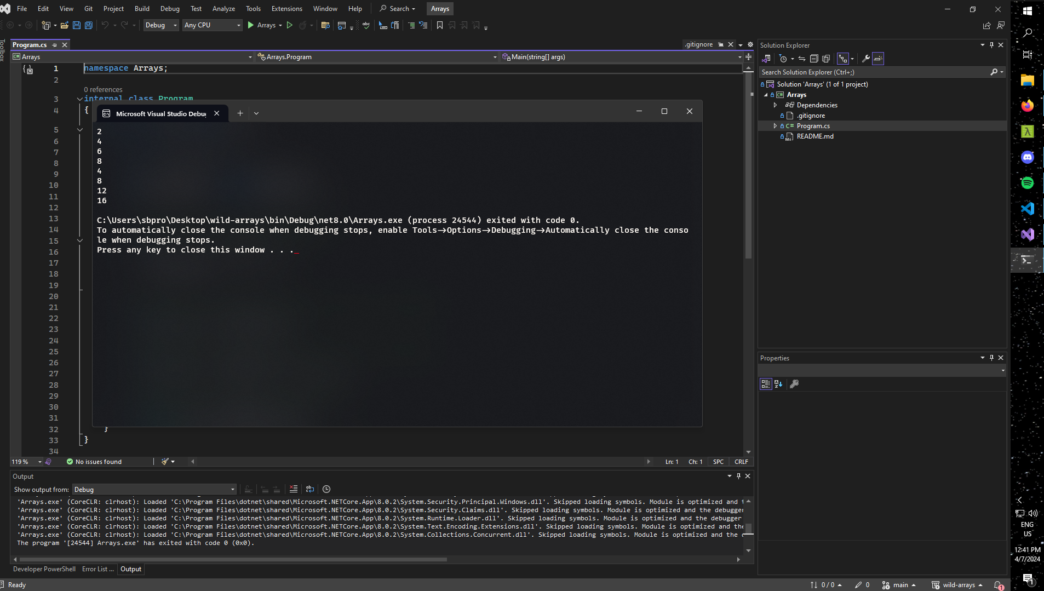This screenshot has width=1044, height=591.
Task: Open Discord from the taskbar
Action: click(x=1027, y=157)
